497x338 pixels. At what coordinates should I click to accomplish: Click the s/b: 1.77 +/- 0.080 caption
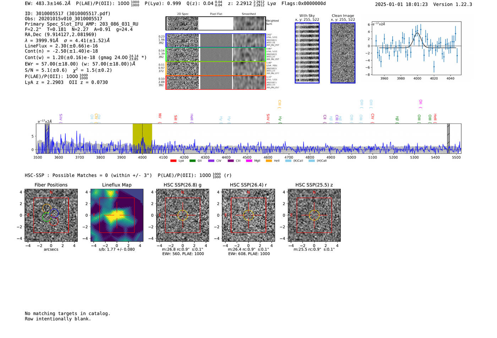pos(117,249)
